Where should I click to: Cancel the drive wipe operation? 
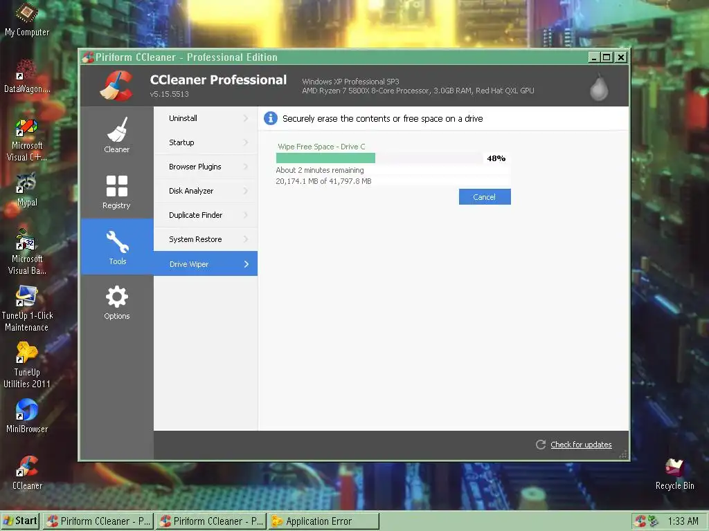click(485, 197)
